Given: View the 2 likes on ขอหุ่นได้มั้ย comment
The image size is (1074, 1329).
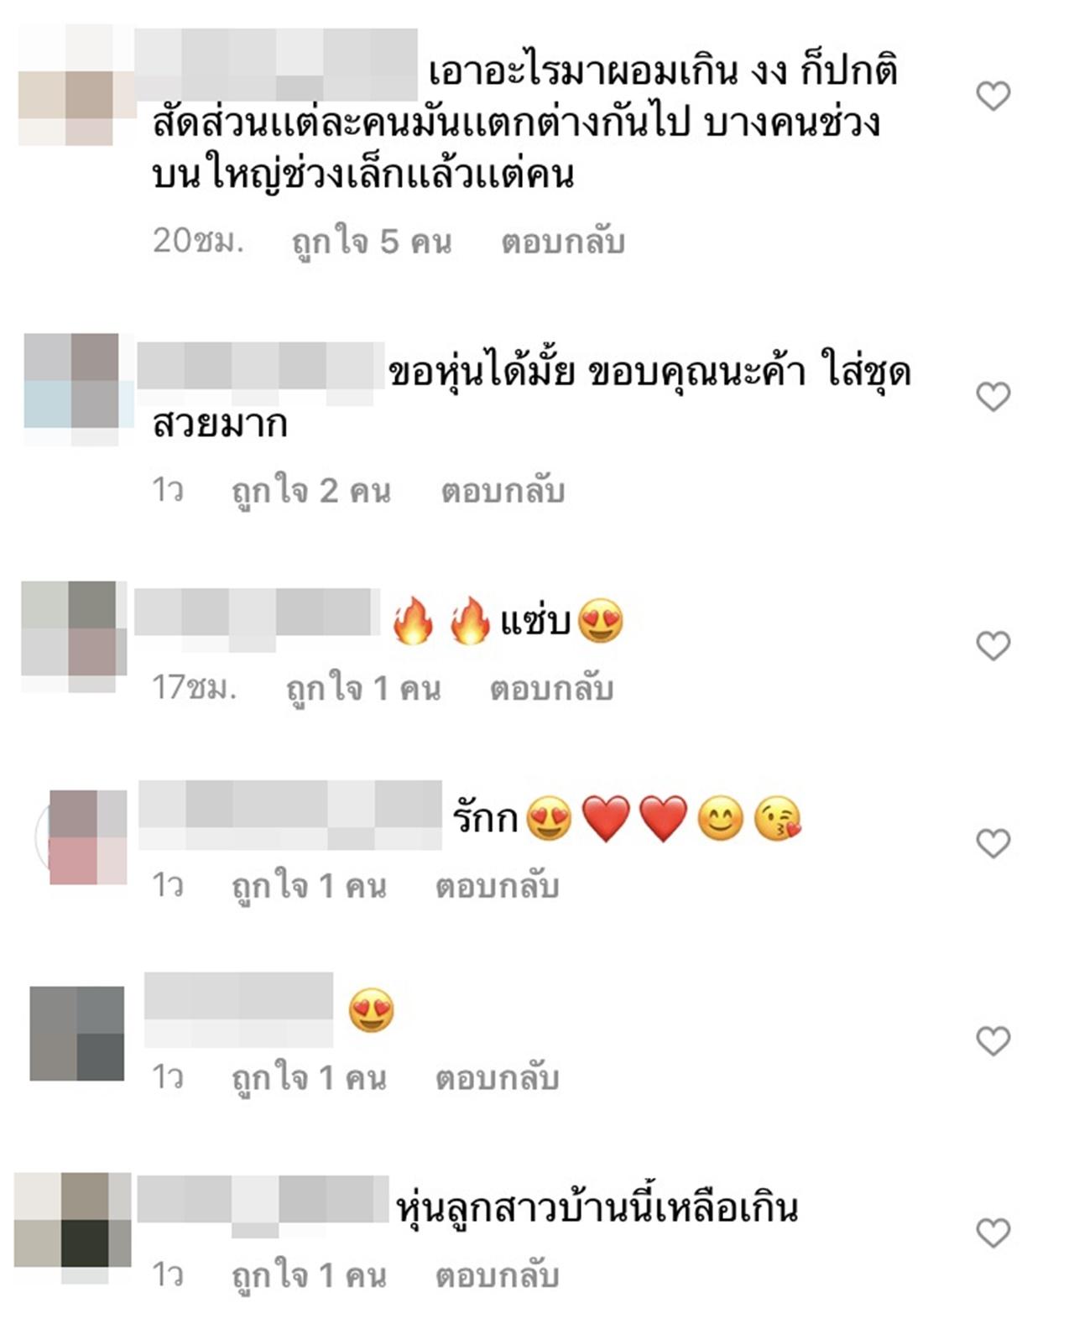Looking at the screenshot, I should pos(311,492).
